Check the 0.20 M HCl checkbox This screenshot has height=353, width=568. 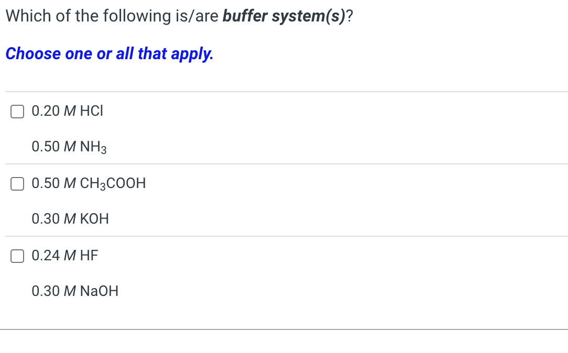point(17,111)
